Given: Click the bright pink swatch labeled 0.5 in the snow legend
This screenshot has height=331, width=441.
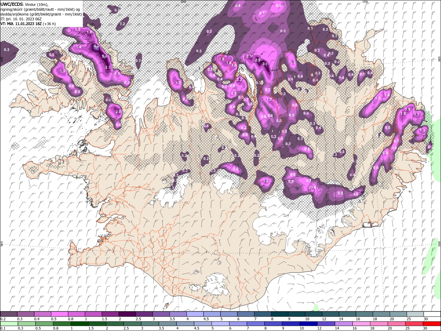Looking at the screenshot, I should (59, 314).
